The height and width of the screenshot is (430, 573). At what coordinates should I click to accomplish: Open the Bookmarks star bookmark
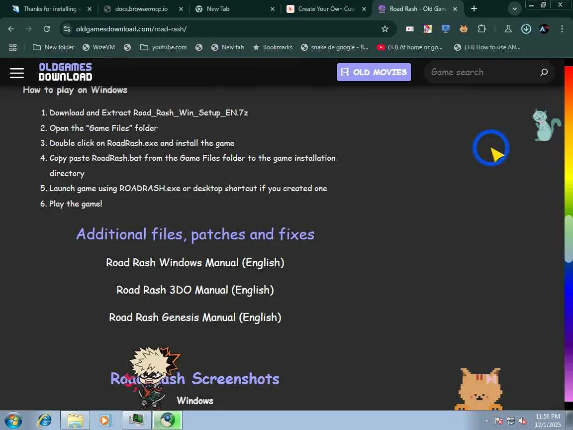[273, 47]
